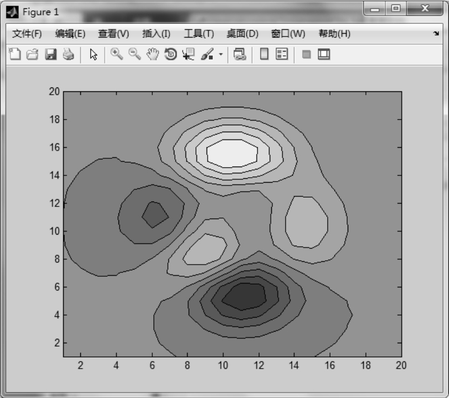The image size is (449, 398).
Task: Click the Show Plot Tools icon
Action: coord(323,54)
